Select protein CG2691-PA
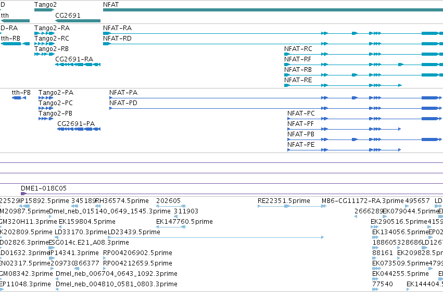 coord(79,129)
